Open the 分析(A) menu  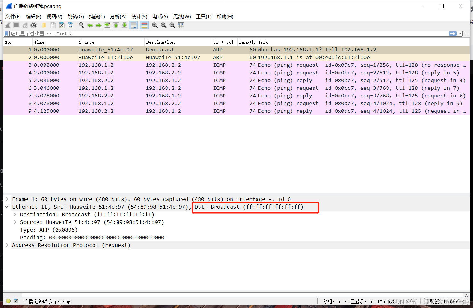click(x=118, y=17)
